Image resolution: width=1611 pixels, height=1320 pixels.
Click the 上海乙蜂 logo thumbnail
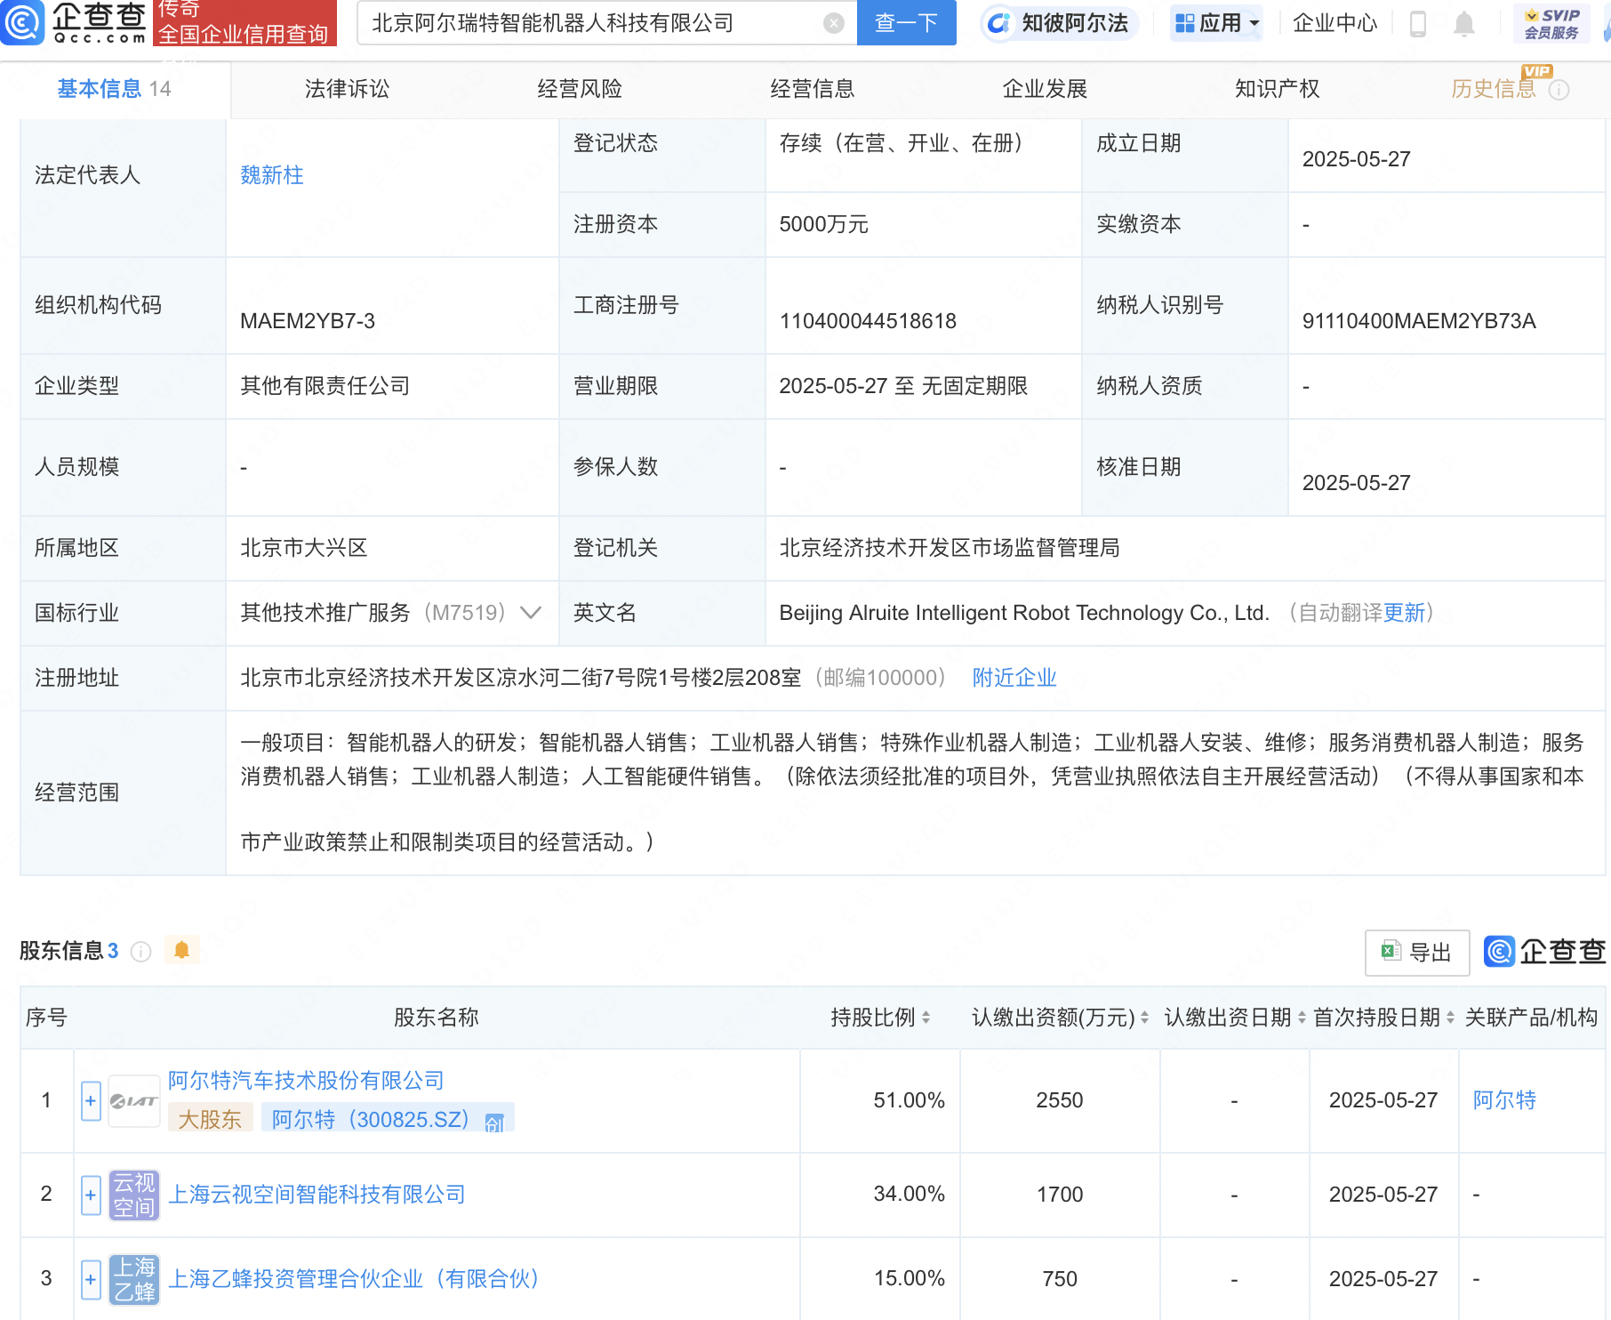(134, 1279)
